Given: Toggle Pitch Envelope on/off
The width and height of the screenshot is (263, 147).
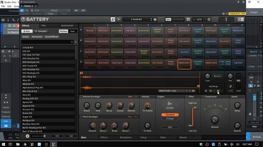Looking at the screenshot, I should click(x=81, y=117).
